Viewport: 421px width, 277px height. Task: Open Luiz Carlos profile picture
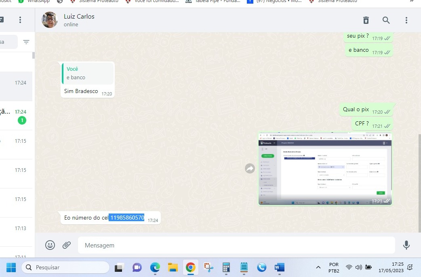[50, 20]
